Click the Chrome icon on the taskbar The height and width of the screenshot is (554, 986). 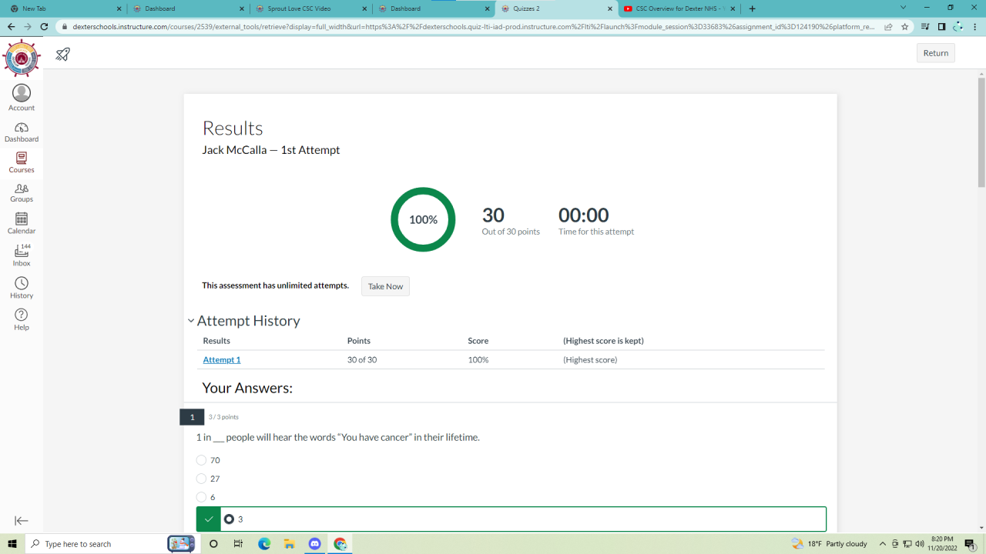tap(340, 544)
